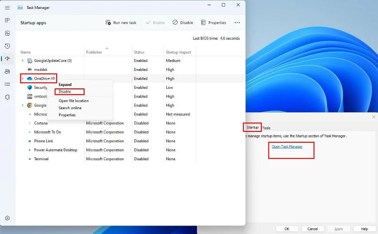This screenshot has height=234, width=378.
Task: Click the Task Manager title bar app icon
Action: [20, 8]
